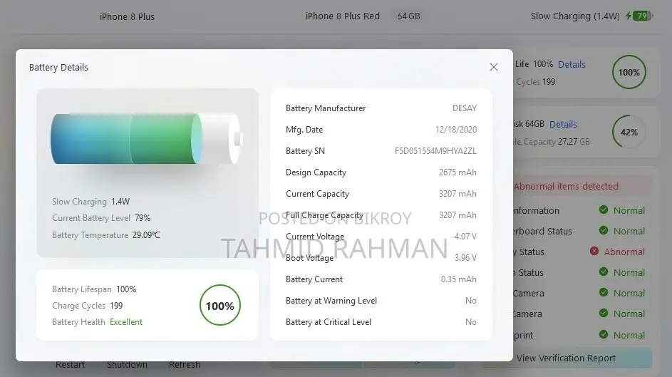672x377 pixels.
Task: Click Current Capacity value 3207 mAh
Action: (x=458, y=194)
